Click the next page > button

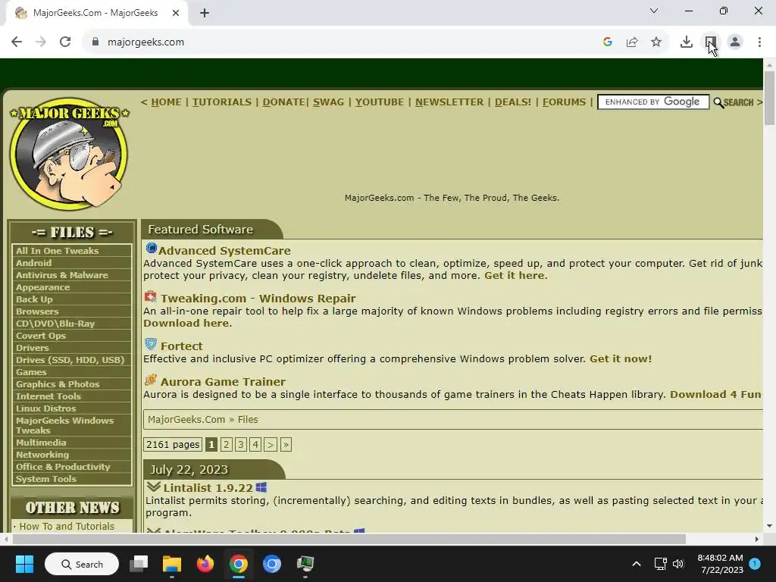[x=271, y=444]
